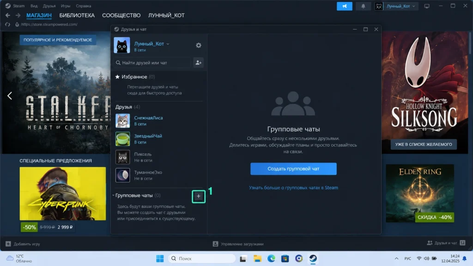Collapse the Друзья section header
Viewport: 473px width, 266px height.
pos(127,107)
